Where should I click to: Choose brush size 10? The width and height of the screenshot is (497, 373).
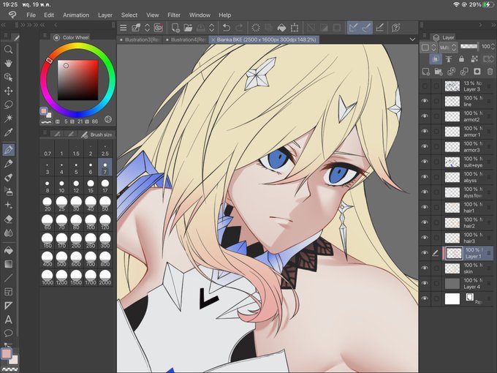pyautogui.click(x=61, y=186)
